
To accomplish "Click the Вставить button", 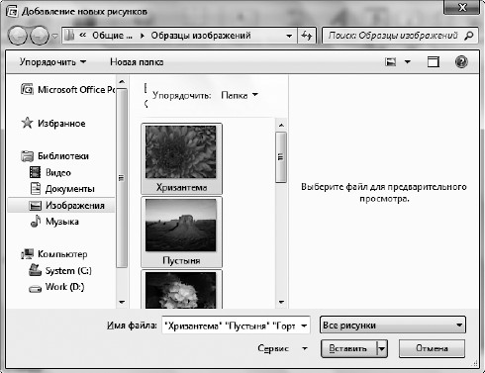I will click(348, 348).
